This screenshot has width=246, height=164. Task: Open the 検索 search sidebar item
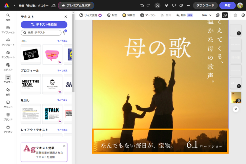click(x=8, y=17)
